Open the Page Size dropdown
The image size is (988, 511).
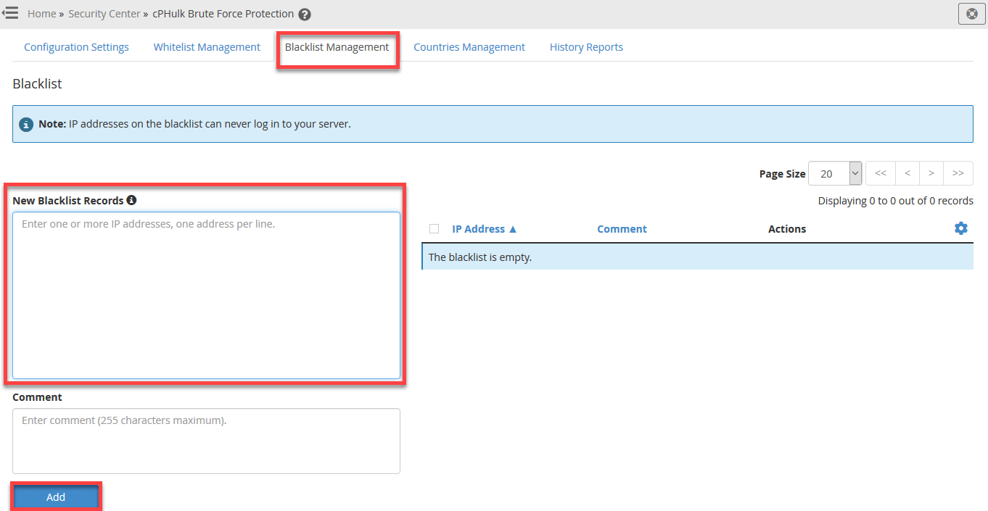click(x=835, y=174)
